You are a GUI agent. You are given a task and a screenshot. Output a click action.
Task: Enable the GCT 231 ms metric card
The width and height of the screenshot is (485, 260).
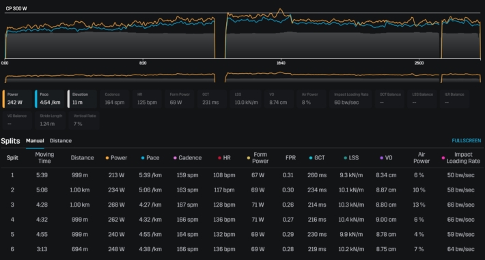pyautogui.click(x=212, y=99)
